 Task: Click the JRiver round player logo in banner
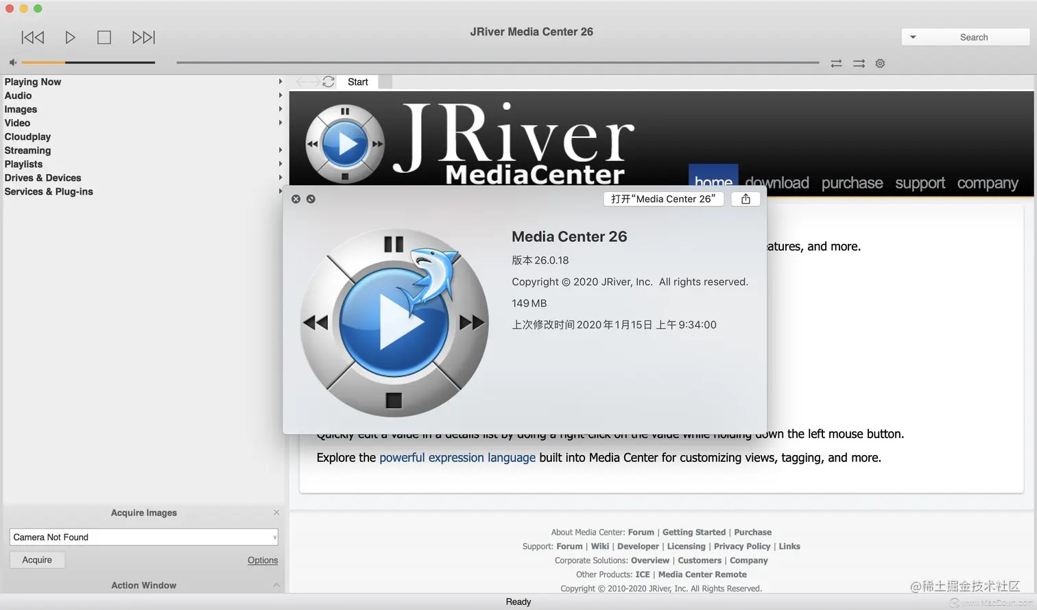tap(345, 144)
